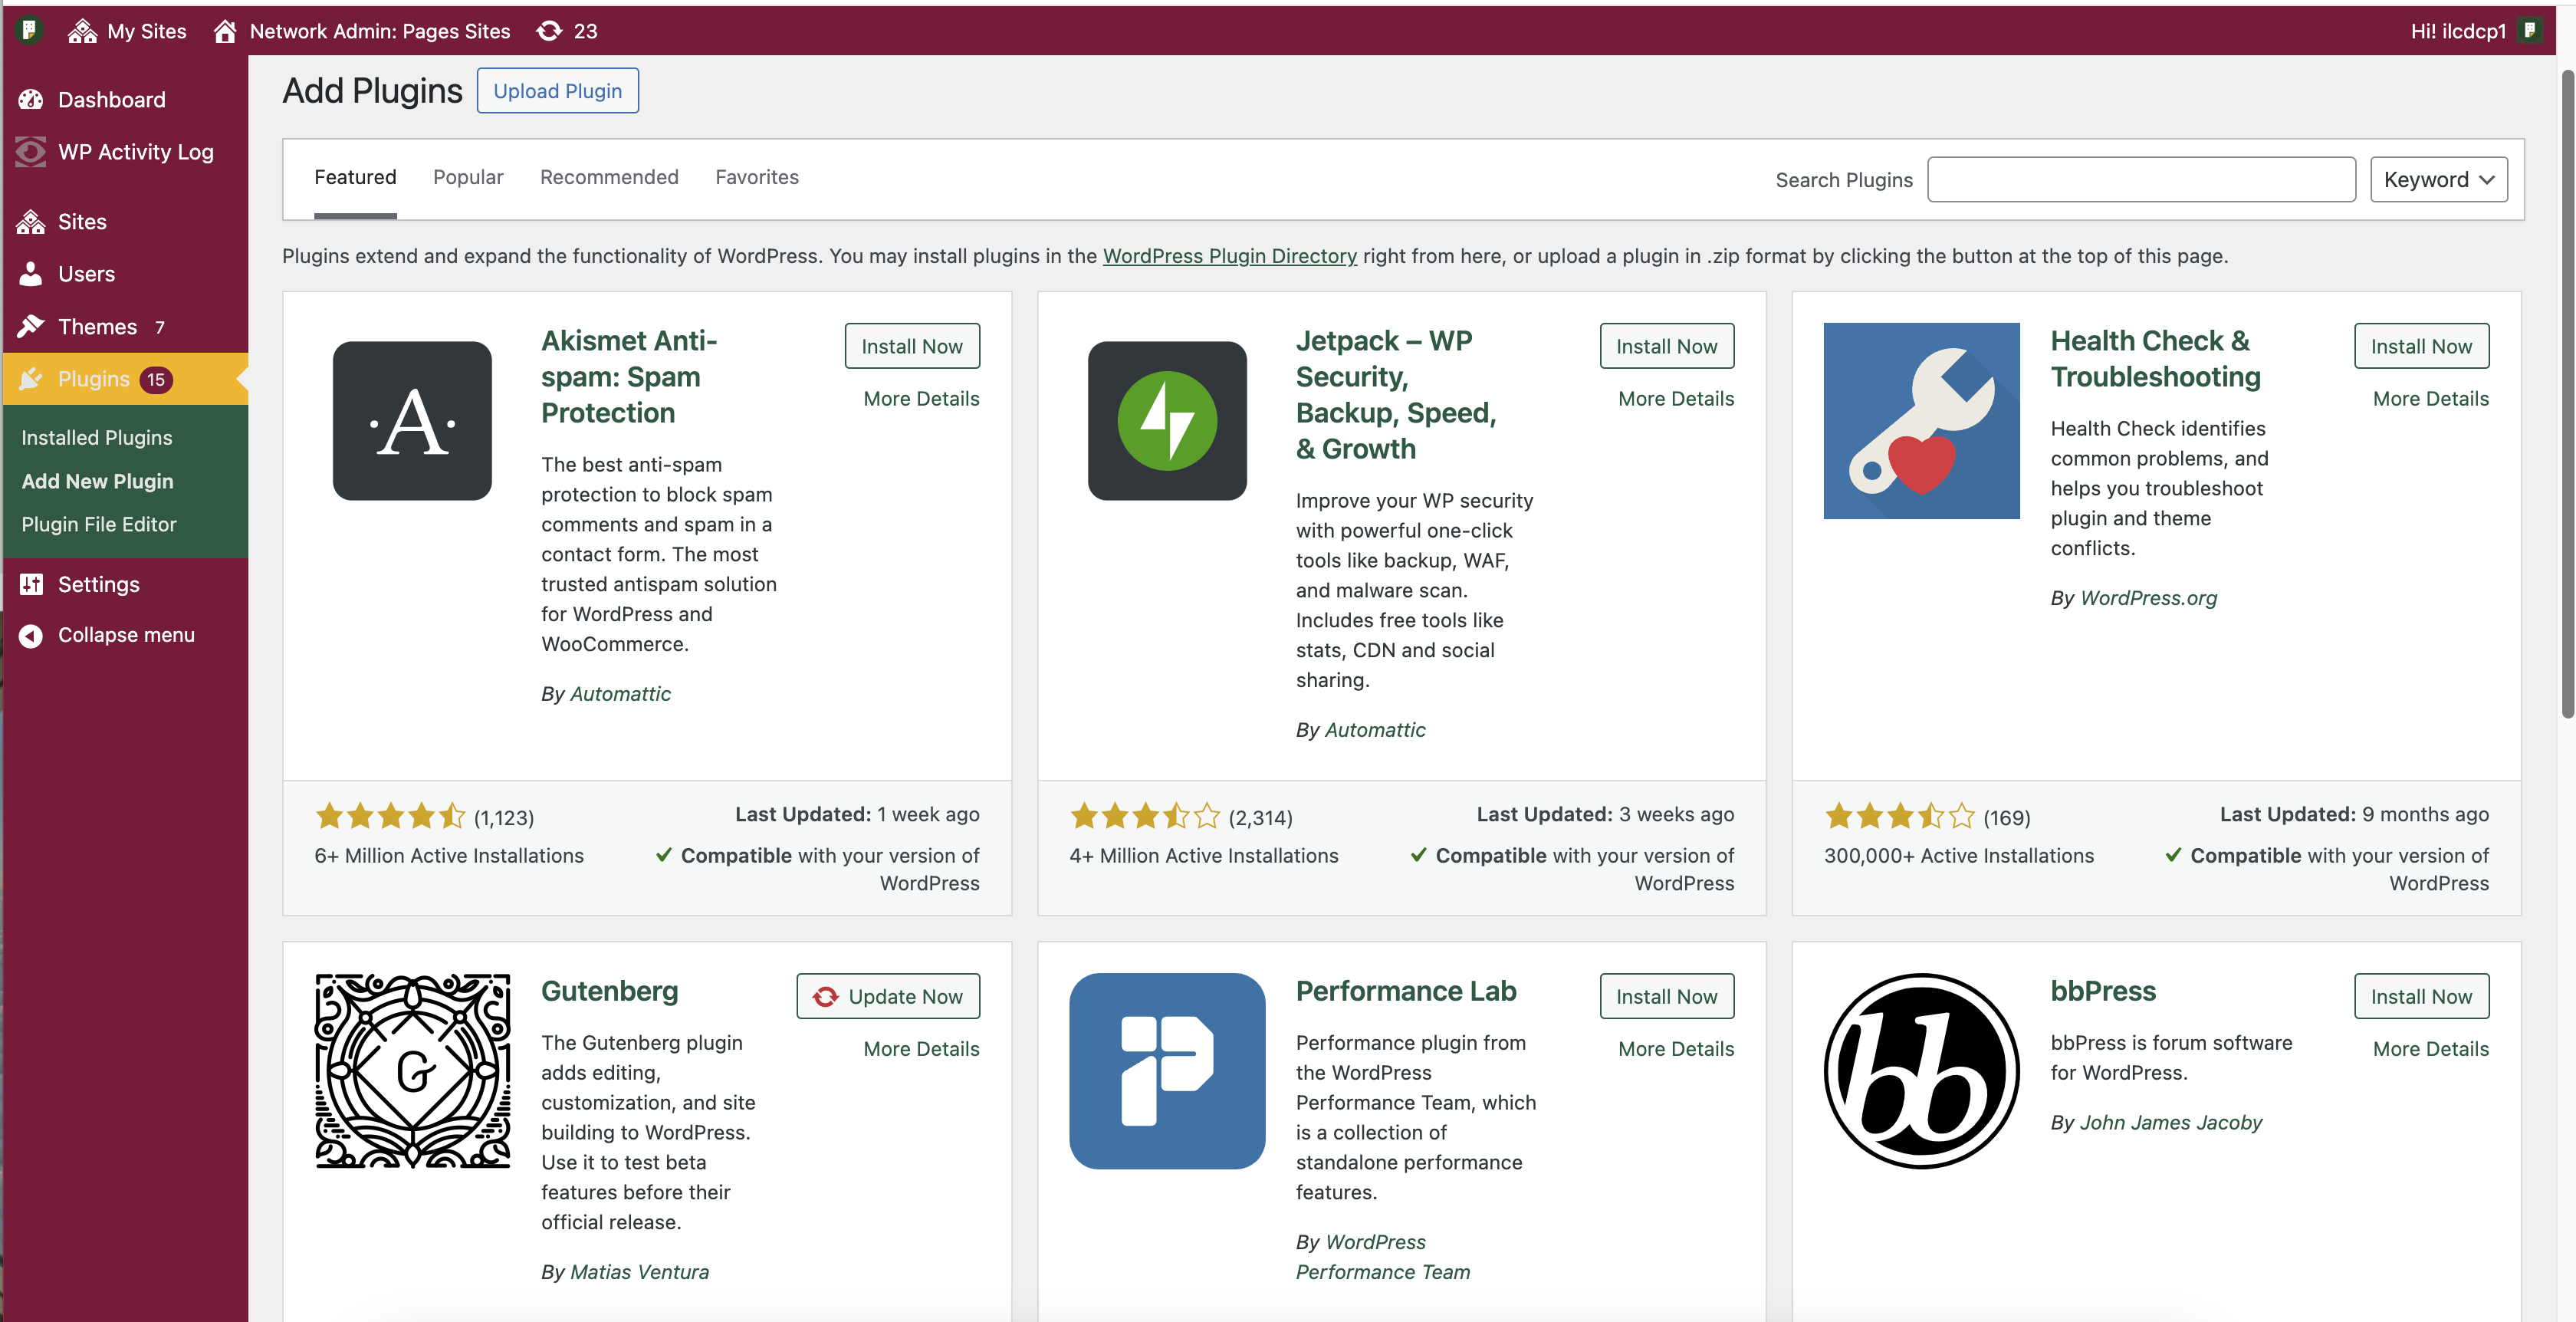
Task: Click WordPress Performance Team author link
Action: pos(1383,1257)
